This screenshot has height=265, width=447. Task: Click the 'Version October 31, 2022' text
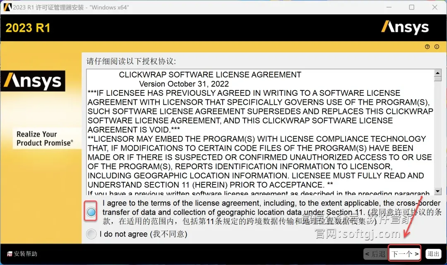coord(184,84)
